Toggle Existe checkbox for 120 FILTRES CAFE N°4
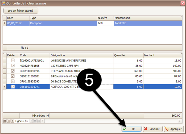This screenshot has height=134, width=186. tap(13, 66)
